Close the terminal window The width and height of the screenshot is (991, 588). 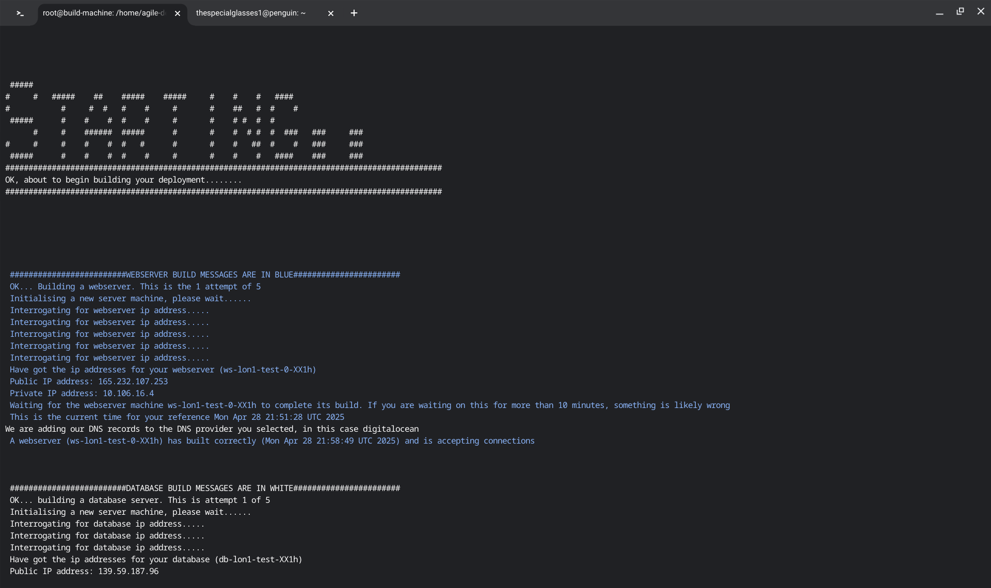pyautogui.click(x=981, y=11)
